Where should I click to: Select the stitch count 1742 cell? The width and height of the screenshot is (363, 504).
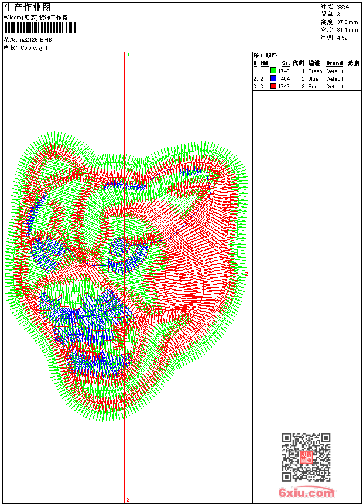pyautogui.click(x=283, y=87)
